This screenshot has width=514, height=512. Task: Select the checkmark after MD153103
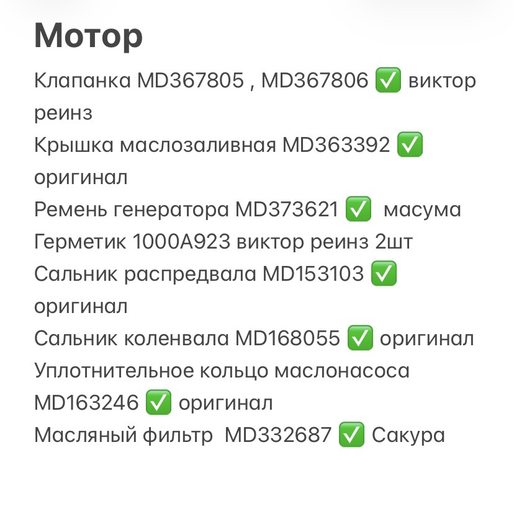click(384, 275)
